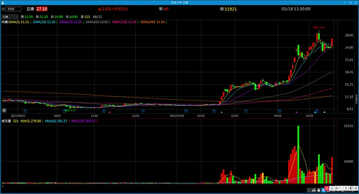Click the pink chart icon in bottom toolbar
This screenshot has width=359, height=194.
(326, 188)
